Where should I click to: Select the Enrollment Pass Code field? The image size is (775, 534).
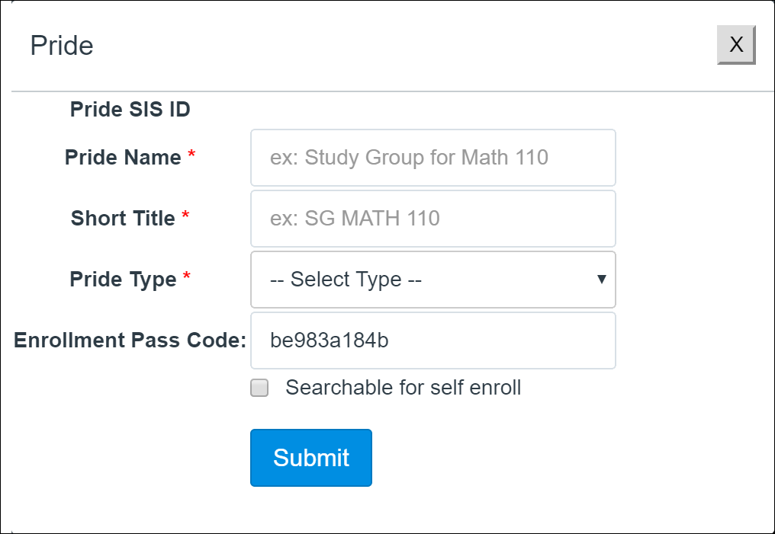click(433, 340)
